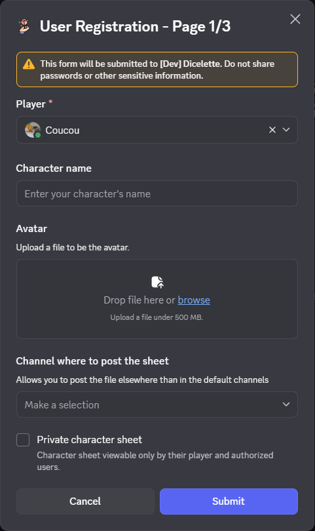Click the green online status dot
Image resolution: width=315 pixels, height=531 pixels.
point(38,135)
